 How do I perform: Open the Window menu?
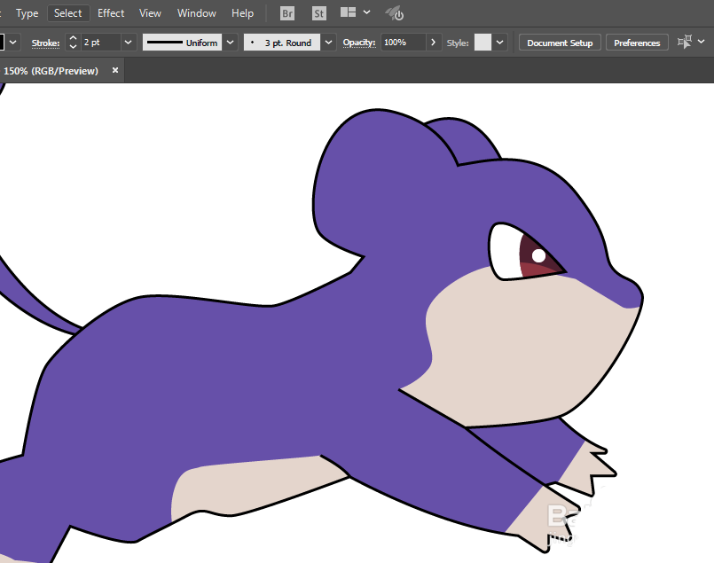coord(196,13)
